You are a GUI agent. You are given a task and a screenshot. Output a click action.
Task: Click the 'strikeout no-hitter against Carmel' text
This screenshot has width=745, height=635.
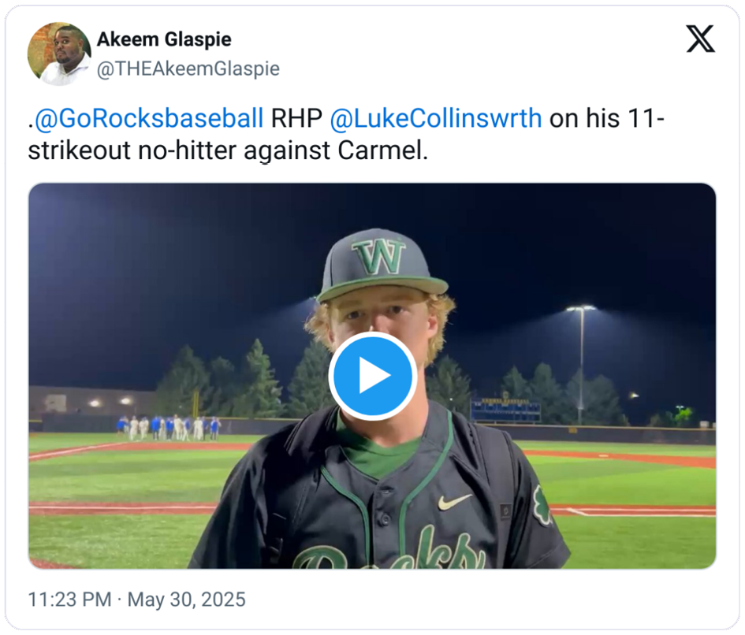pos(228,150)
